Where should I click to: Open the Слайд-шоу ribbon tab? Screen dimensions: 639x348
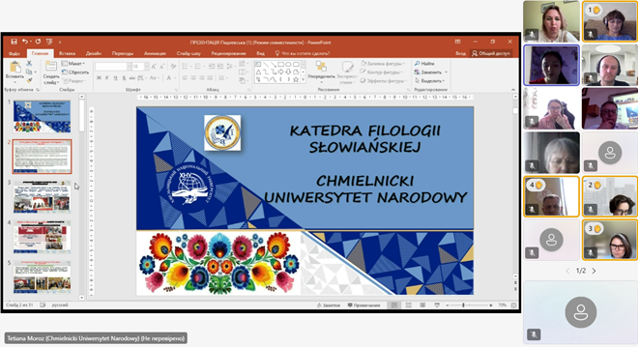click(189, 53)
